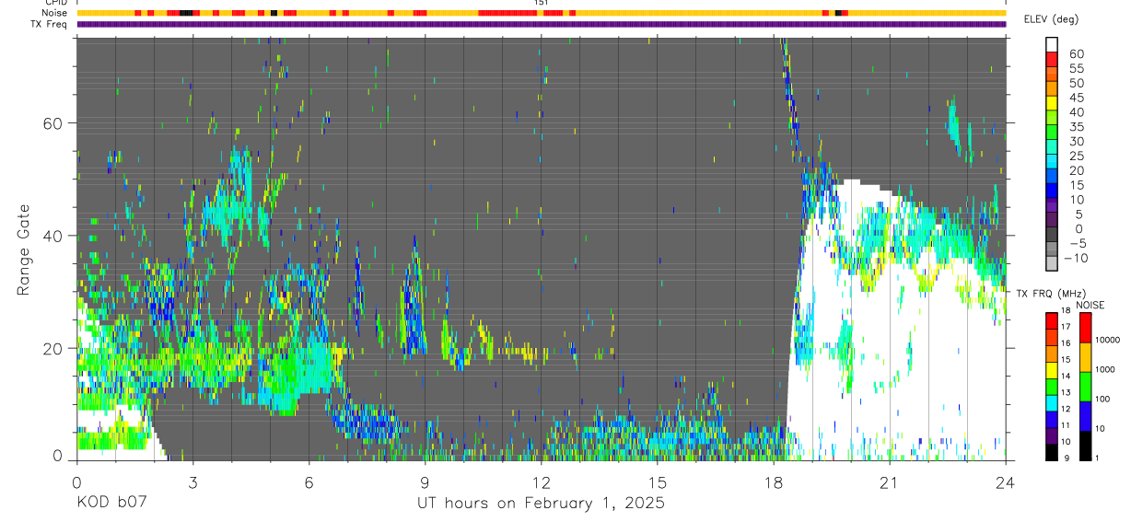Click the "NOISE" legend heading above its colorbar
This screenshot has width=1131, height=522.
click(x=1090, y=305)
